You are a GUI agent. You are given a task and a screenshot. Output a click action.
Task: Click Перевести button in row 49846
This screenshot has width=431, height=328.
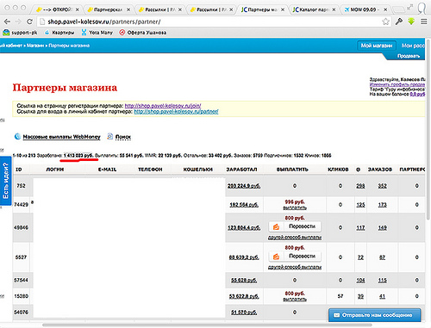click(x=295, y=226)
